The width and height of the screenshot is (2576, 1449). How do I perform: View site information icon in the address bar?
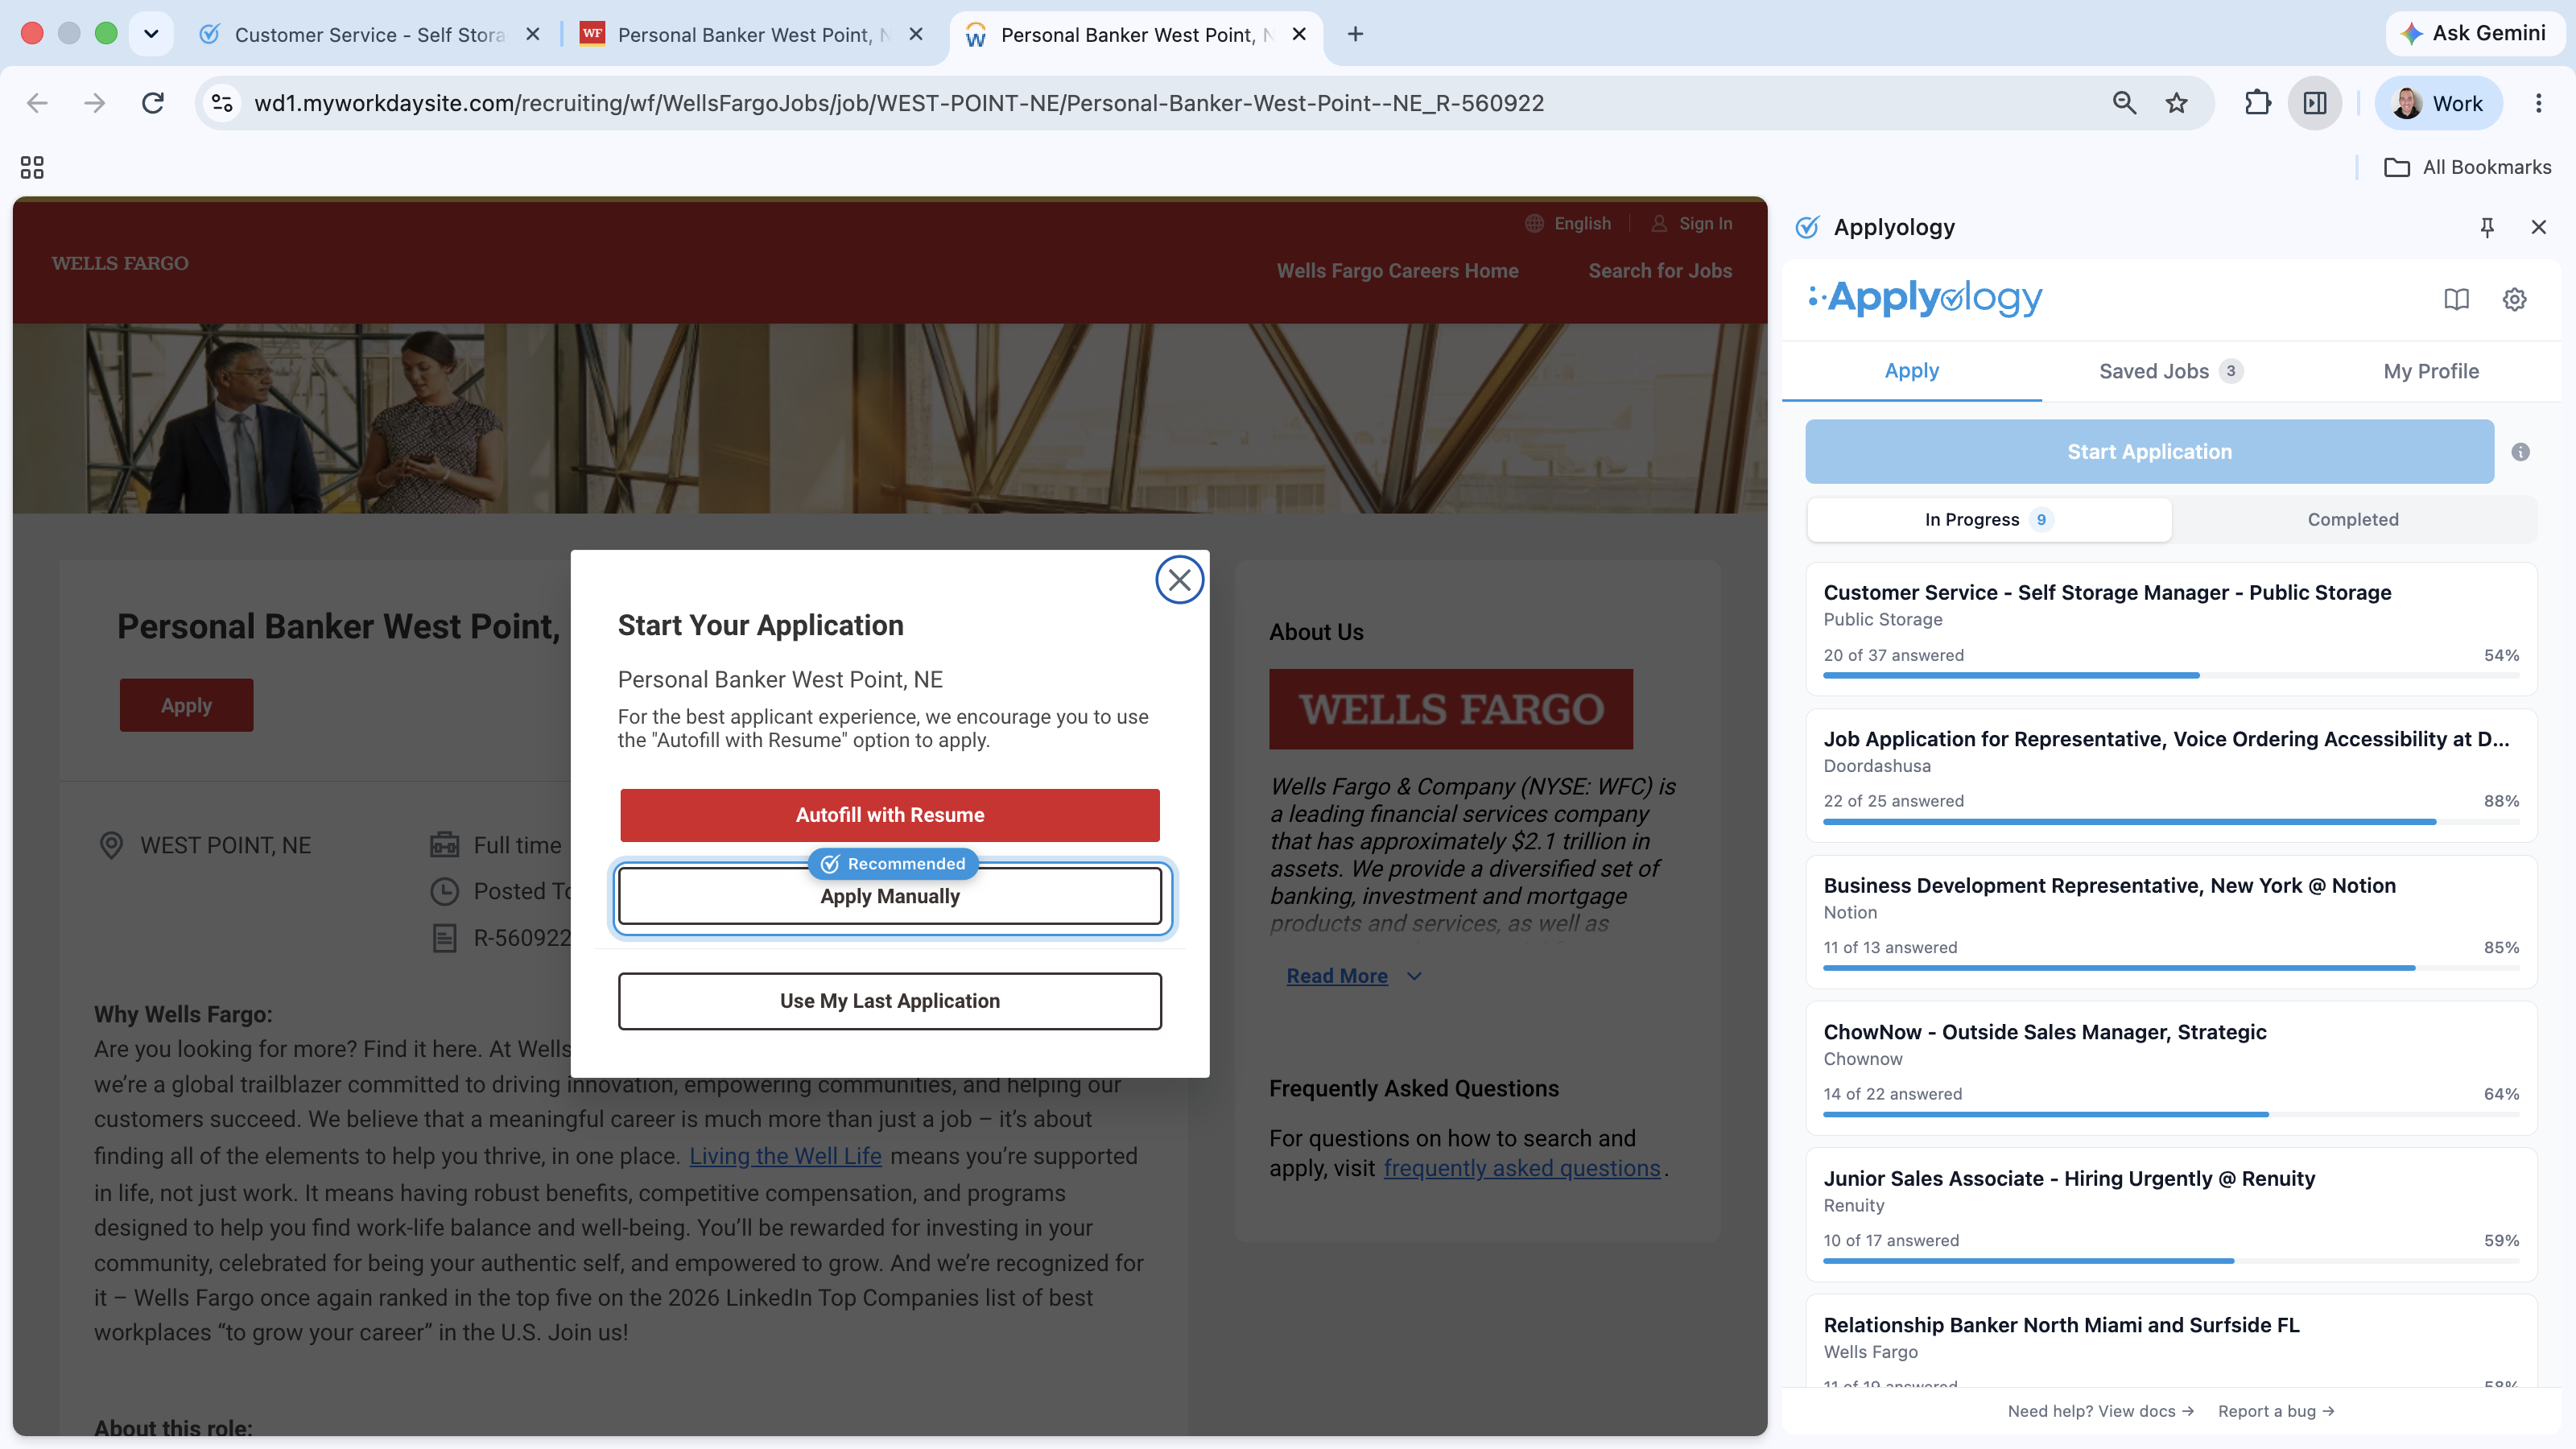click(222, 103)
